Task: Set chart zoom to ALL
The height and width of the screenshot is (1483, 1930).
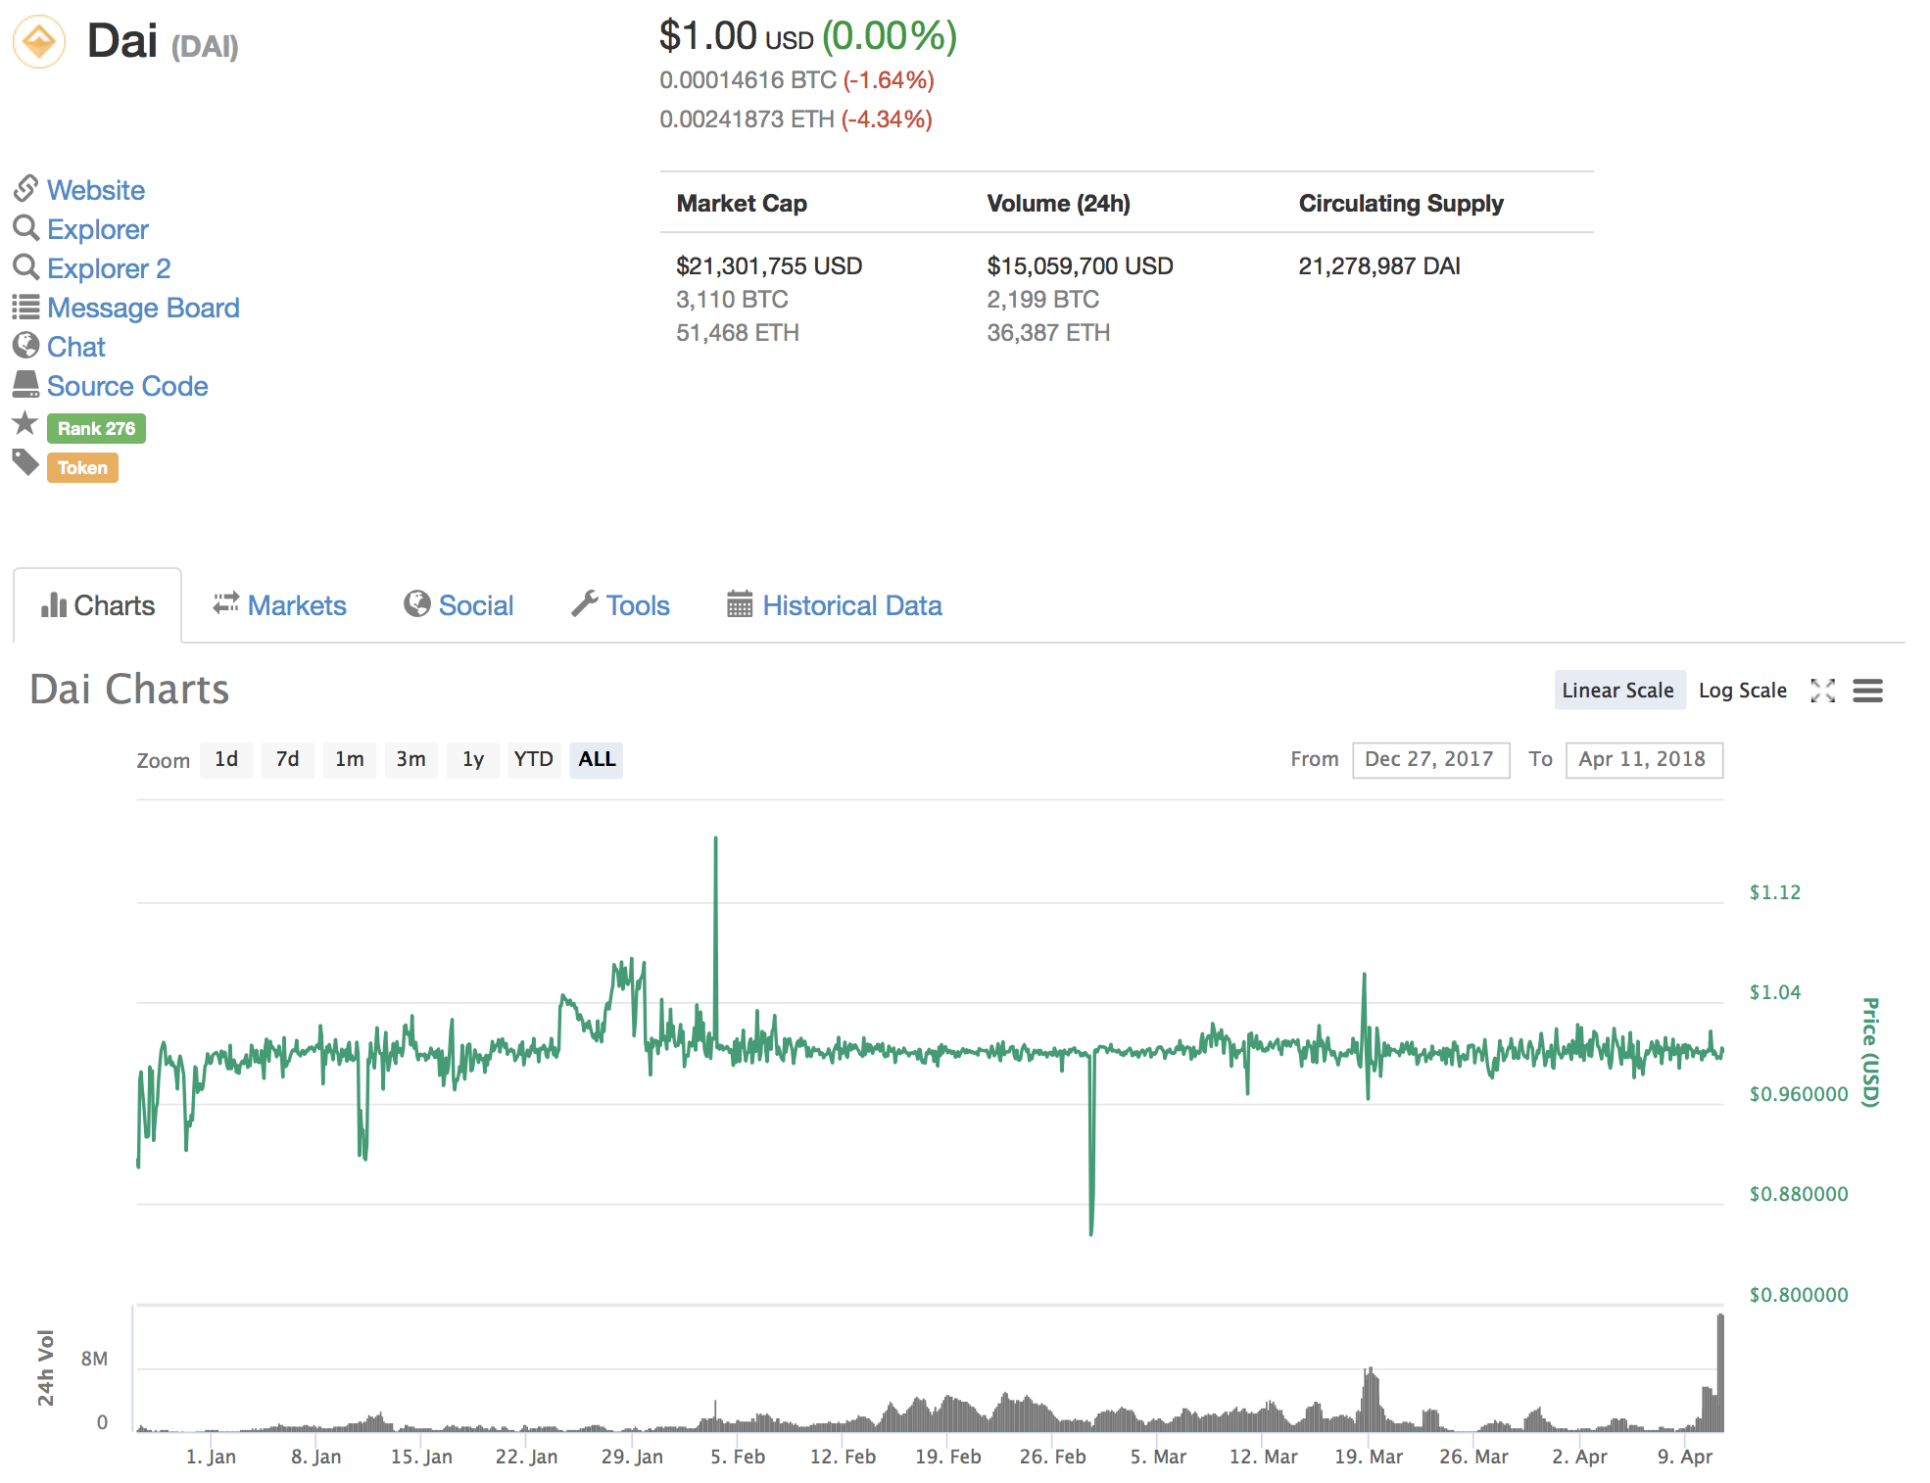Action: point(597,759)
